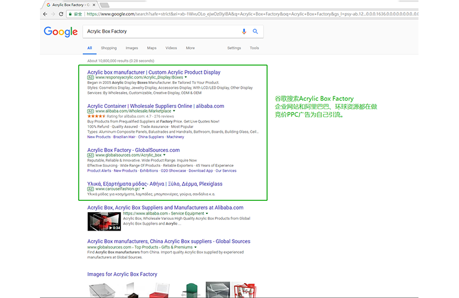Viewport: 459px width, 298px height.
Task: Switch to the Videos tab
Action: (171, 48)
